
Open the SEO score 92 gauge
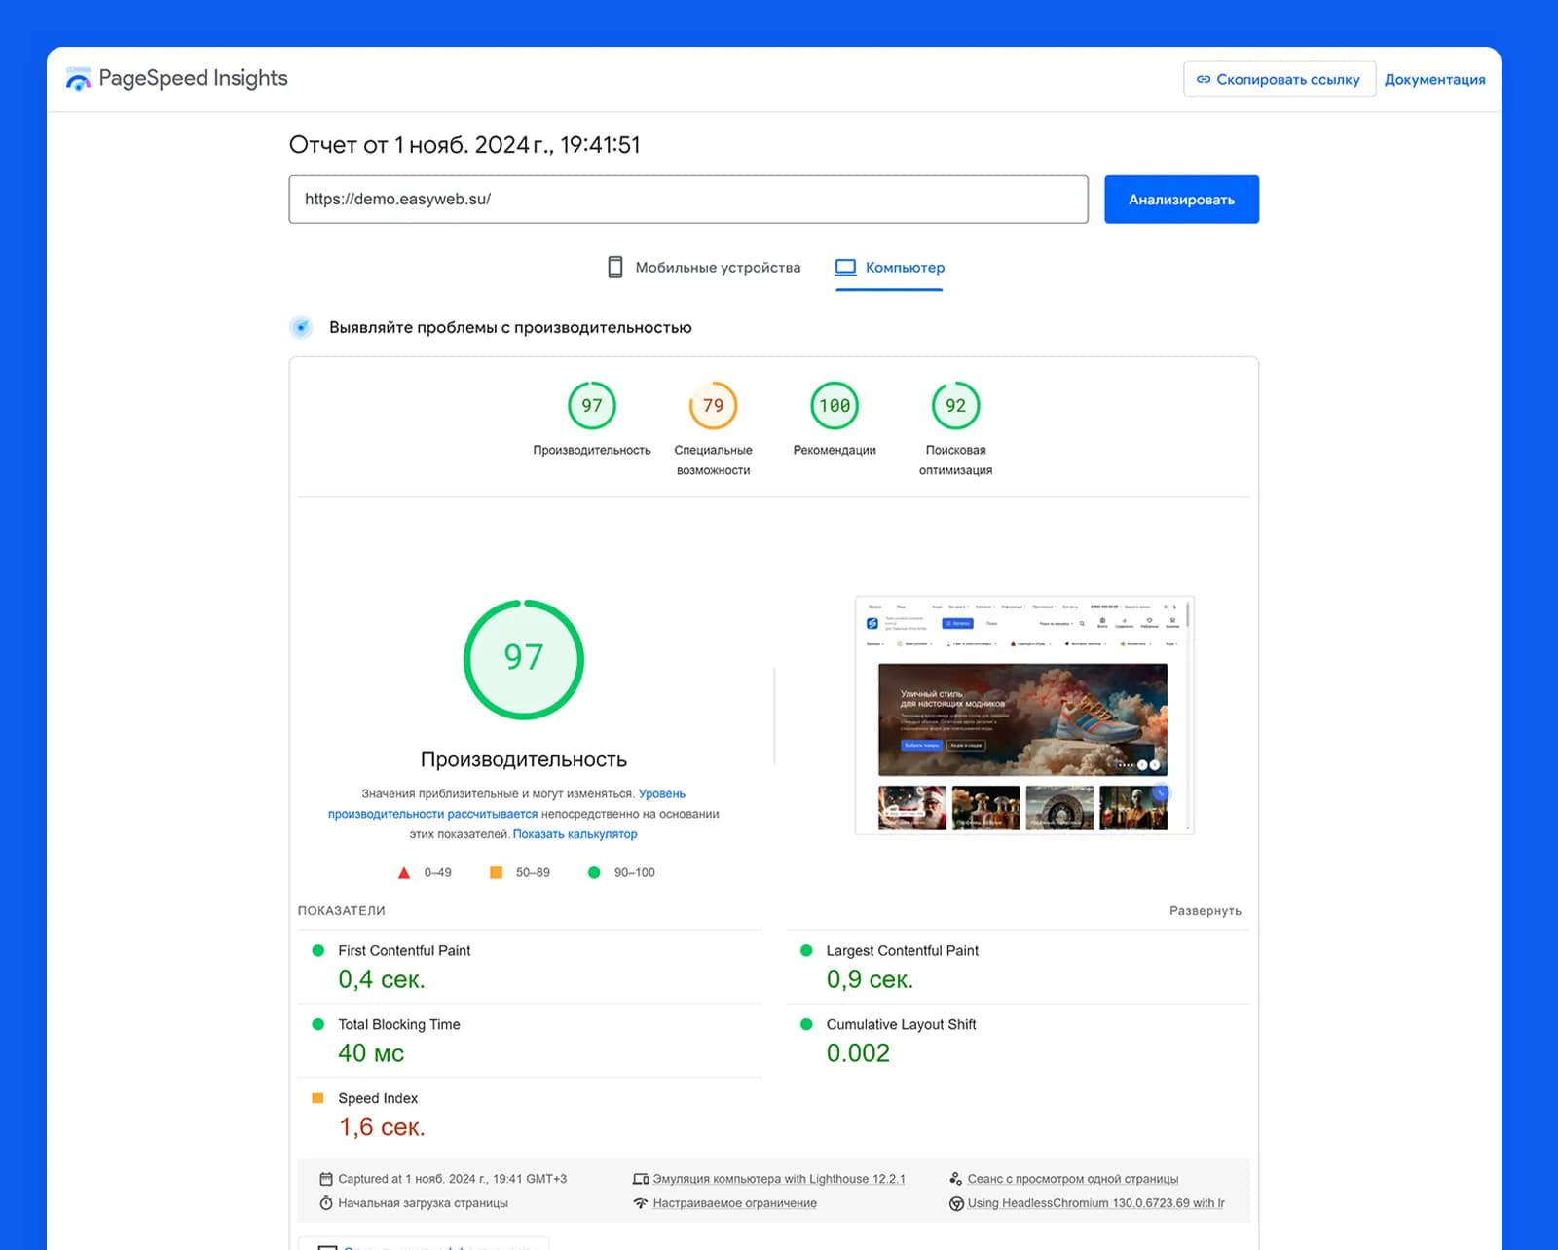[955, 406]
